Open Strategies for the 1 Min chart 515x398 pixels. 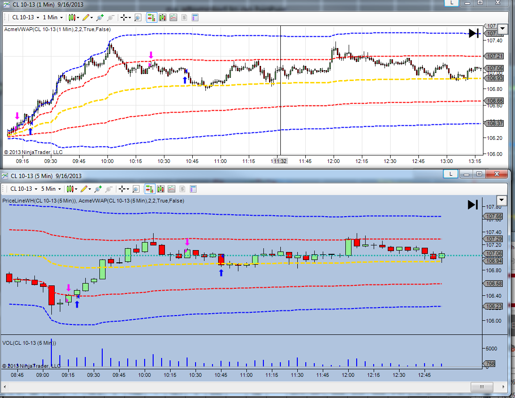tap(184, 17)
